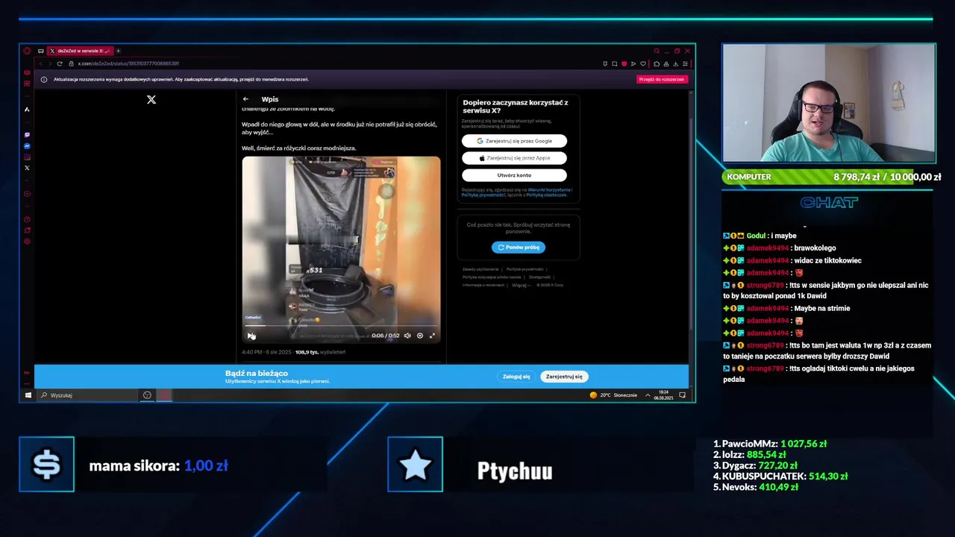Click the info icon in extension notice bar
The image size is (955, 537).
pyautogui.click(x=44, y=79)
